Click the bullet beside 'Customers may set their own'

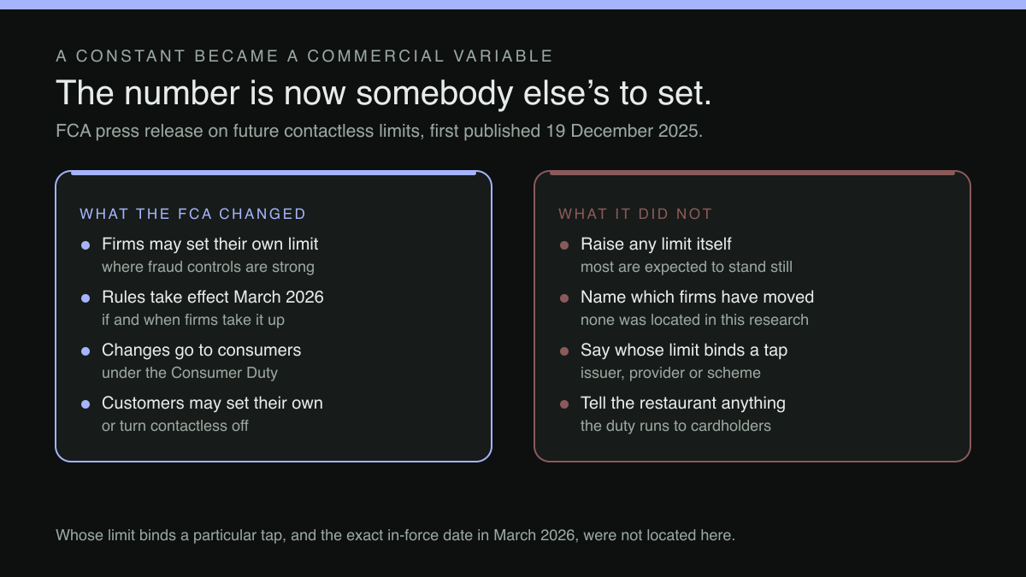coord(85,404)
